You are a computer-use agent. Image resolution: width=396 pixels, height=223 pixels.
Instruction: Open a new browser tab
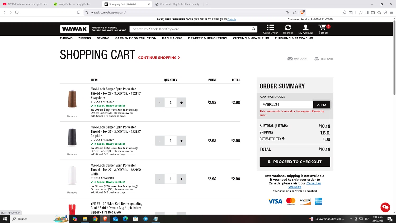coord(207,4)
